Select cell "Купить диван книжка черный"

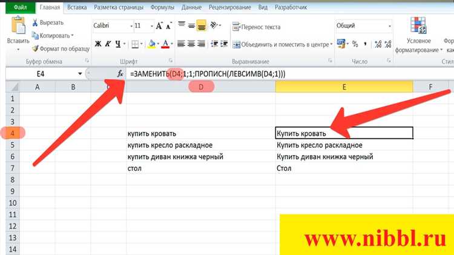344,156
